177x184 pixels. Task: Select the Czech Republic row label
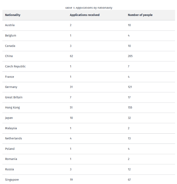pyautogui.click(x=15, y=66)
